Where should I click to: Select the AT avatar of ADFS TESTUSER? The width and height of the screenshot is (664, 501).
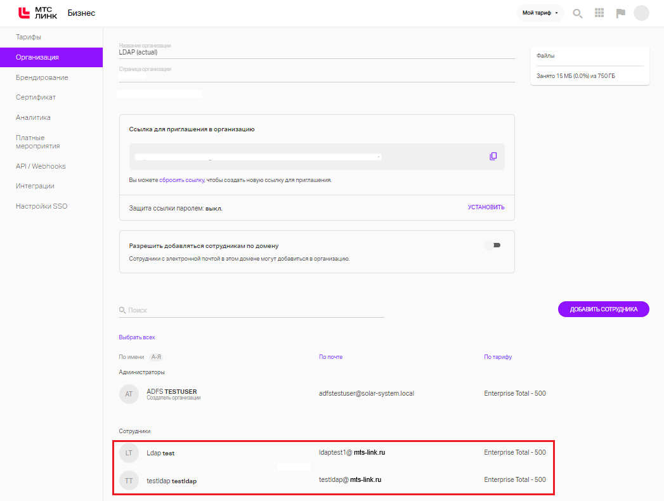tap(129, 394)
